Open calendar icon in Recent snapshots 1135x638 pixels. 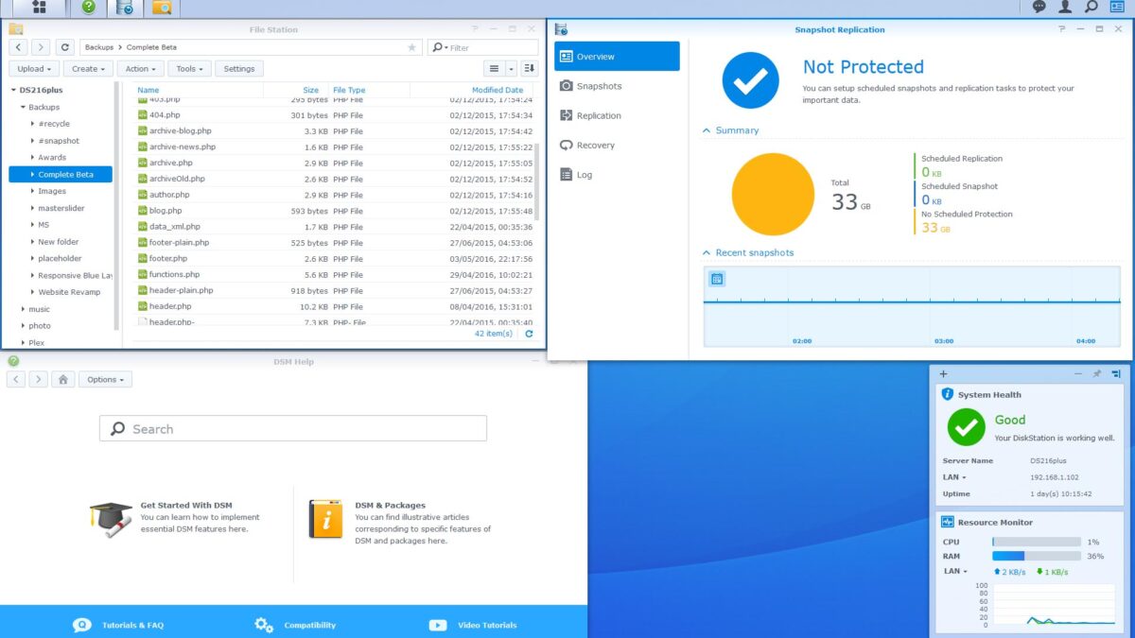[x=717, y=278]
